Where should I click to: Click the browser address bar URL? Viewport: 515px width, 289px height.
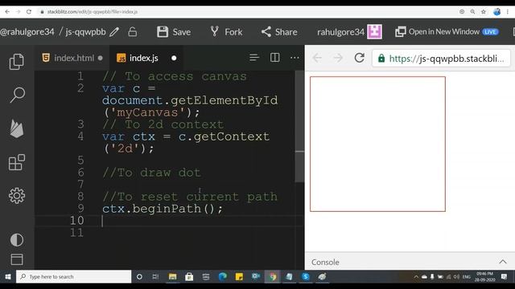pyautogui.click(x=93, y=12)
